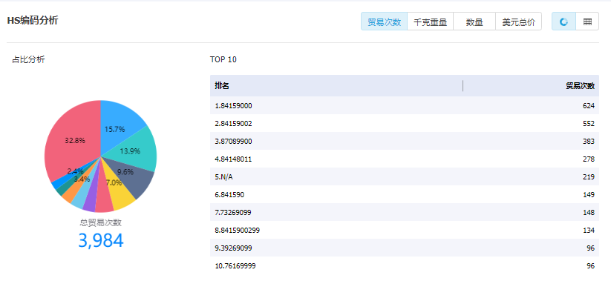Select row 1.84159000
The height and width of the screenshot is (281, 611).
pyautogui.click(x=405, y=105)
